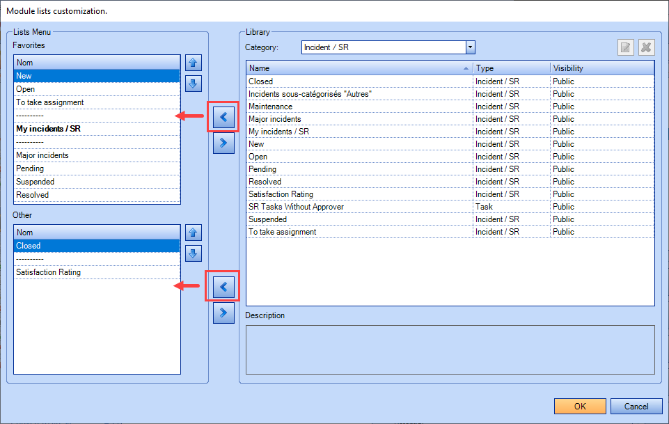Click the edit list icon in Library

[626, 47]
